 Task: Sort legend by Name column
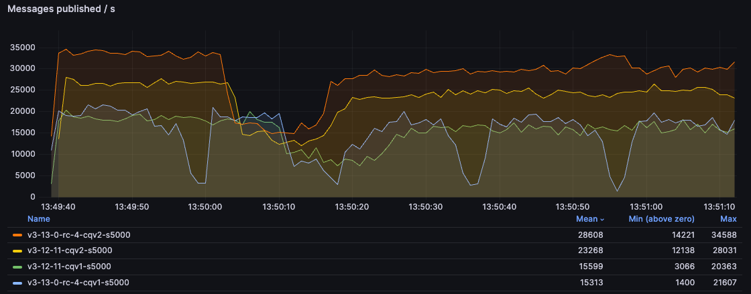click(38, 219)
